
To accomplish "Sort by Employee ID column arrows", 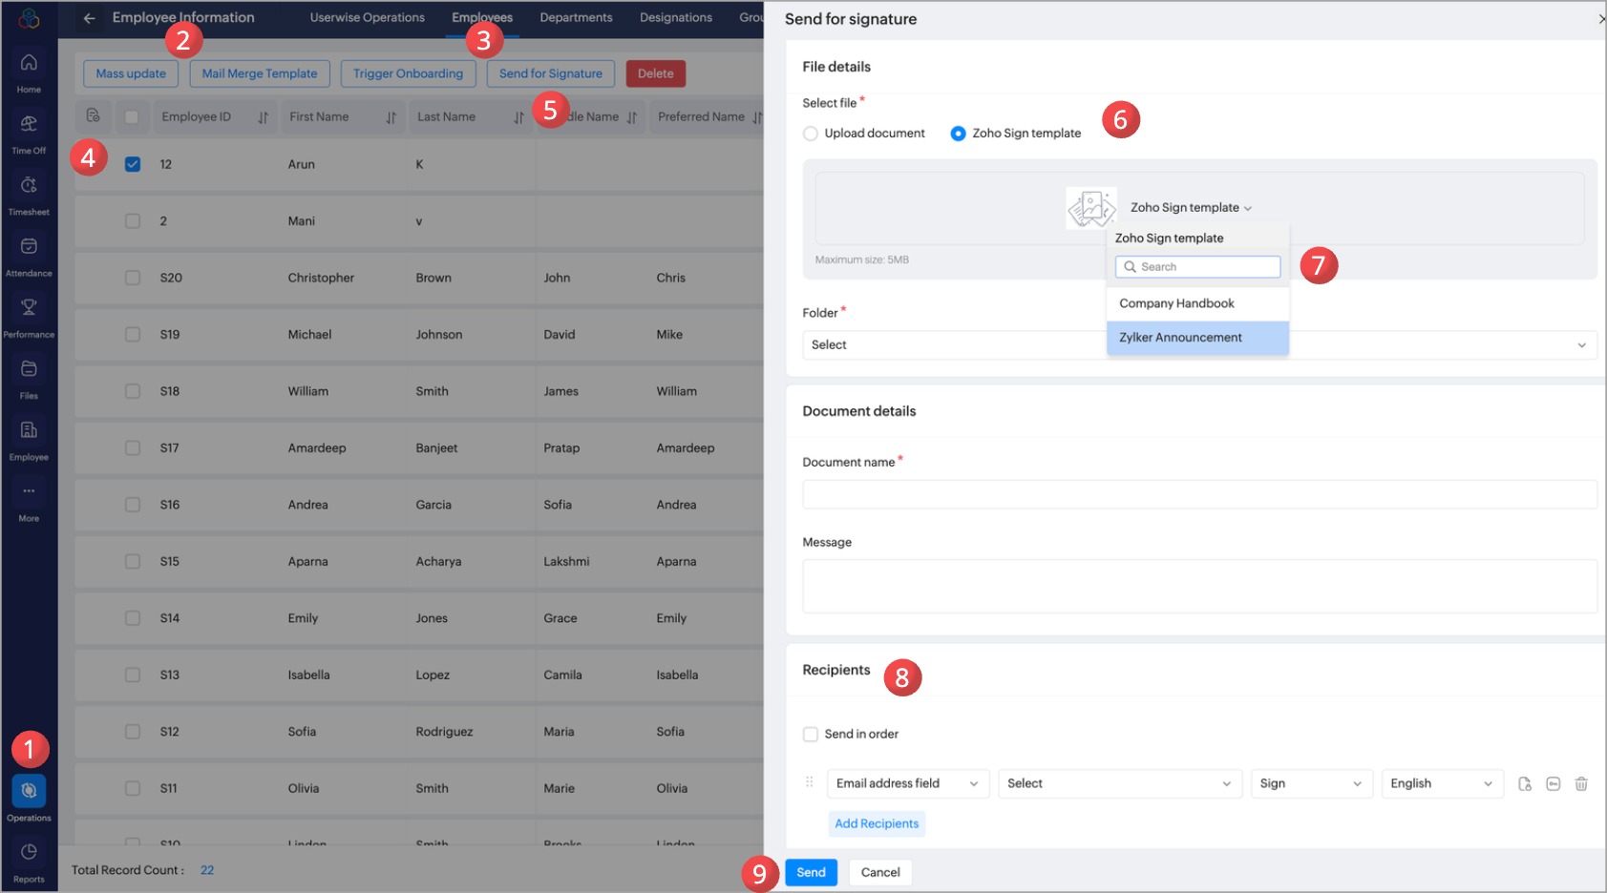I will coord(264,117).
